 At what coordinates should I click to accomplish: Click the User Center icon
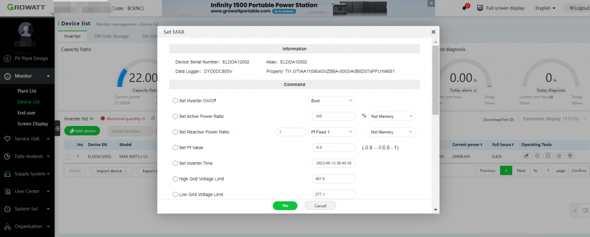(7, 192)
